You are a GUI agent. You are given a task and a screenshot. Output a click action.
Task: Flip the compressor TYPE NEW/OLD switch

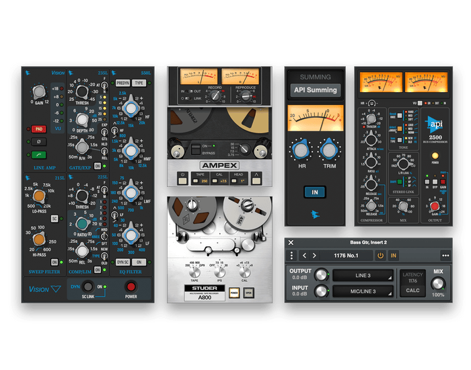tap(104, 256)
